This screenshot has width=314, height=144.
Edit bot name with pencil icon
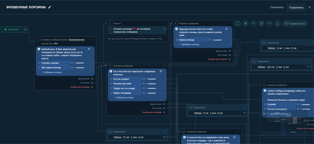[50, 7]
